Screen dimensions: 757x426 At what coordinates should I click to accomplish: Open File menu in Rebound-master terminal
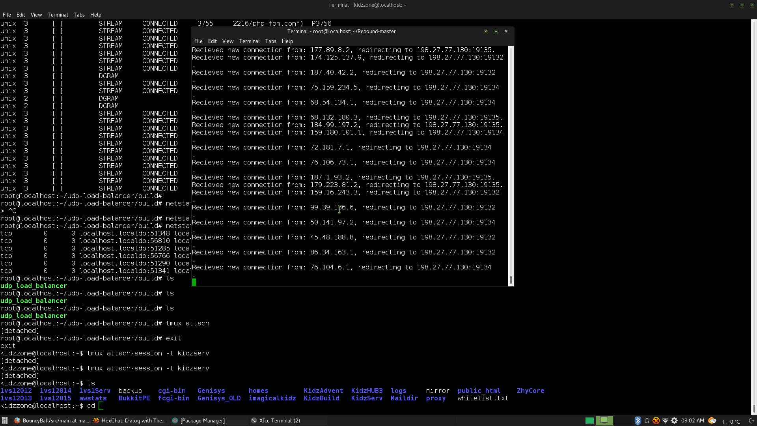click(198, 41)
